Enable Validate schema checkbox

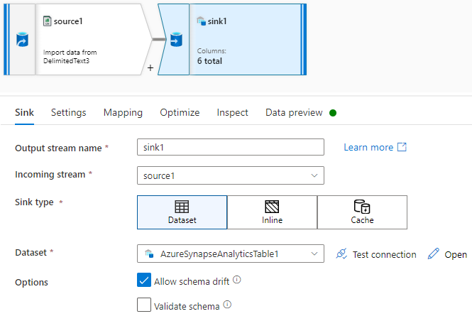pos(144,305)
